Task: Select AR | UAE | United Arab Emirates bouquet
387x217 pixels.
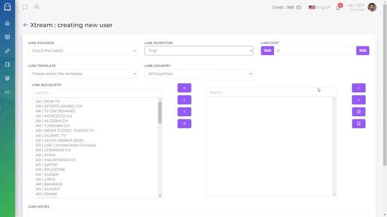Action: click(66, 145)
